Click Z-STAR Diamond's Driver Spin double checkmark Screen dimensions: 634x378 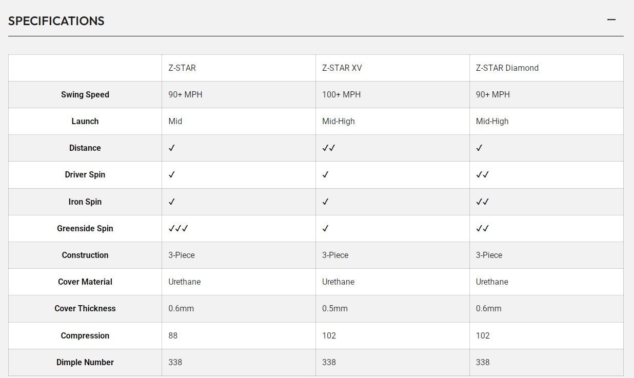click(483, 174)
